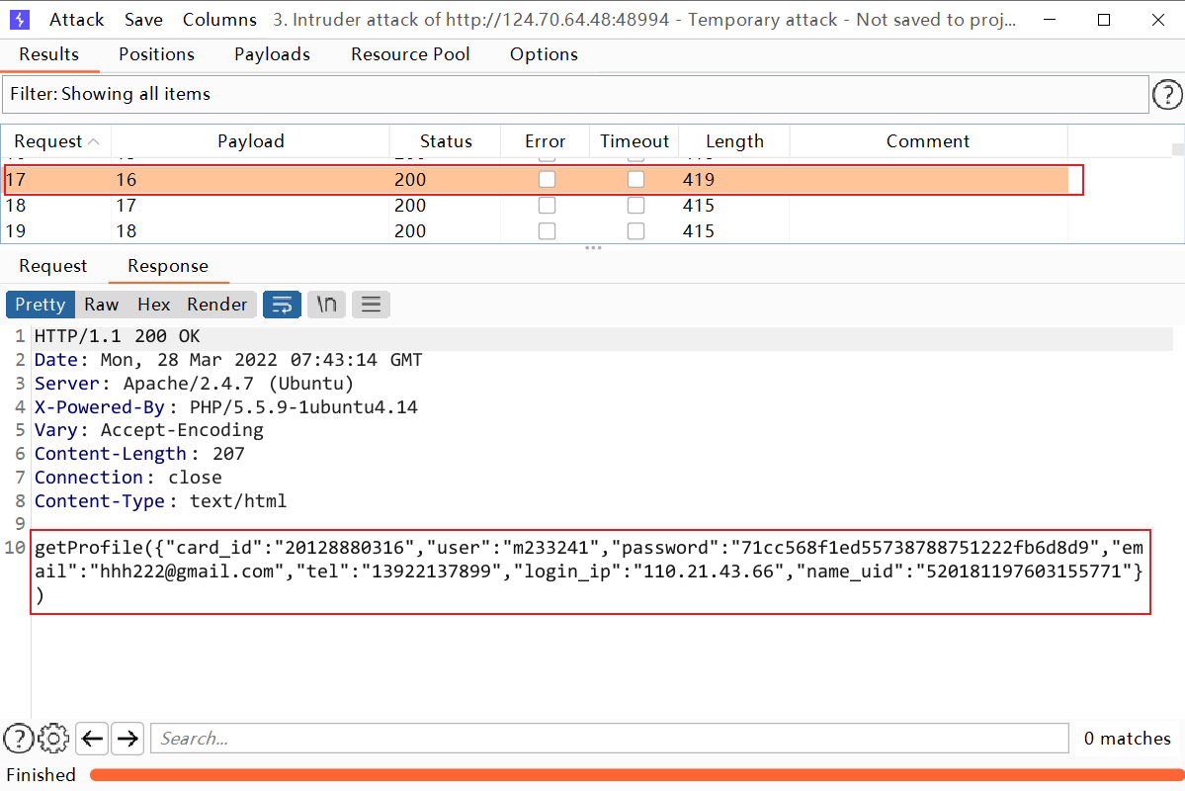Screen dimensions: 1185x791
Task: Switch to Raw response view
Action: tap(101, 305)
